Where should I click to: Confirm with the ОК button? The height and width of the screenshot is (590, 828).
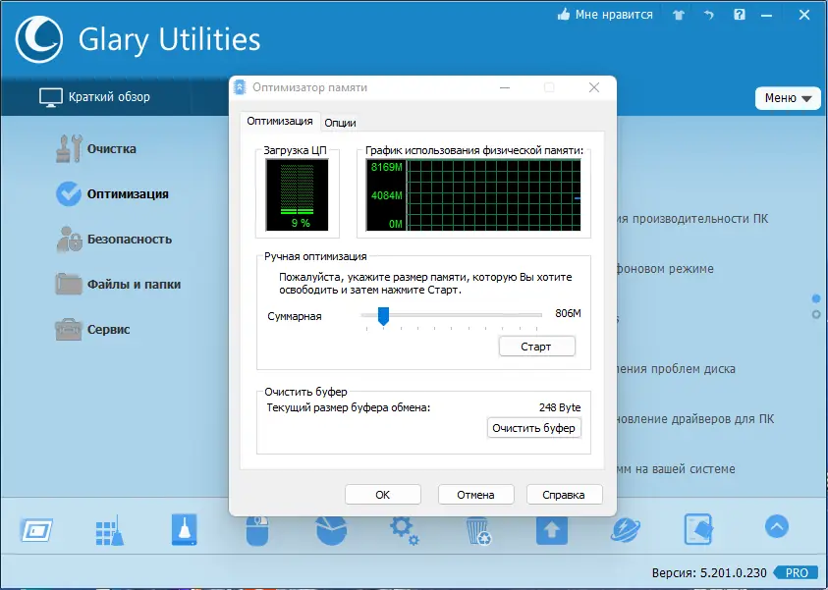tap(383, 495)
